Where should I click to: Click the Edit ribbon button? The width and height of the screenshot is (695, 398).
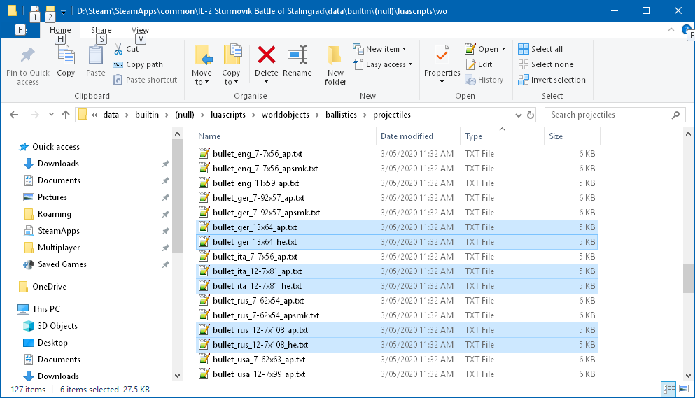pyautogui.click(x=479, y=64)
